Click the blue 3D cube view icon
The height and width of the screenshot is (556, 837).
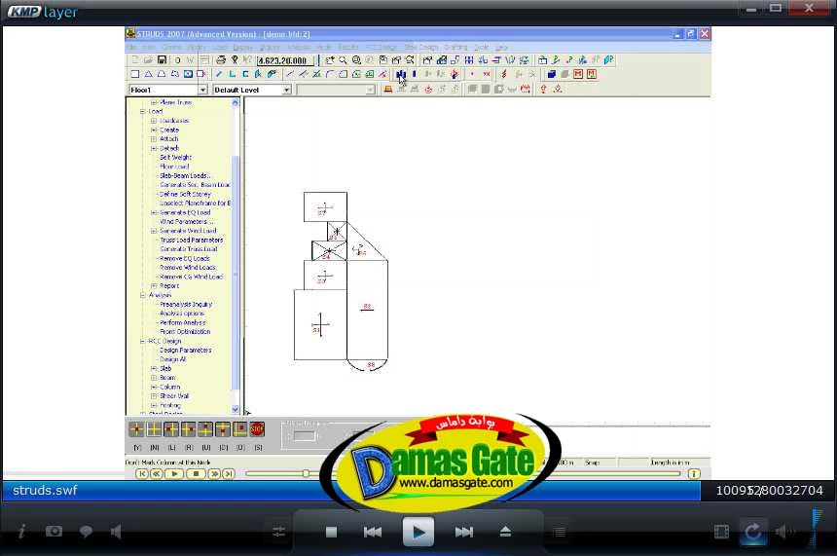(552, 74)
